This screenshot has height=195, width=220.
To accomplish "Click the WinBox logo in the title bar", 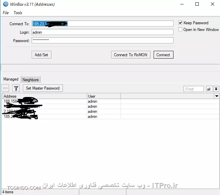I will 6,4.
